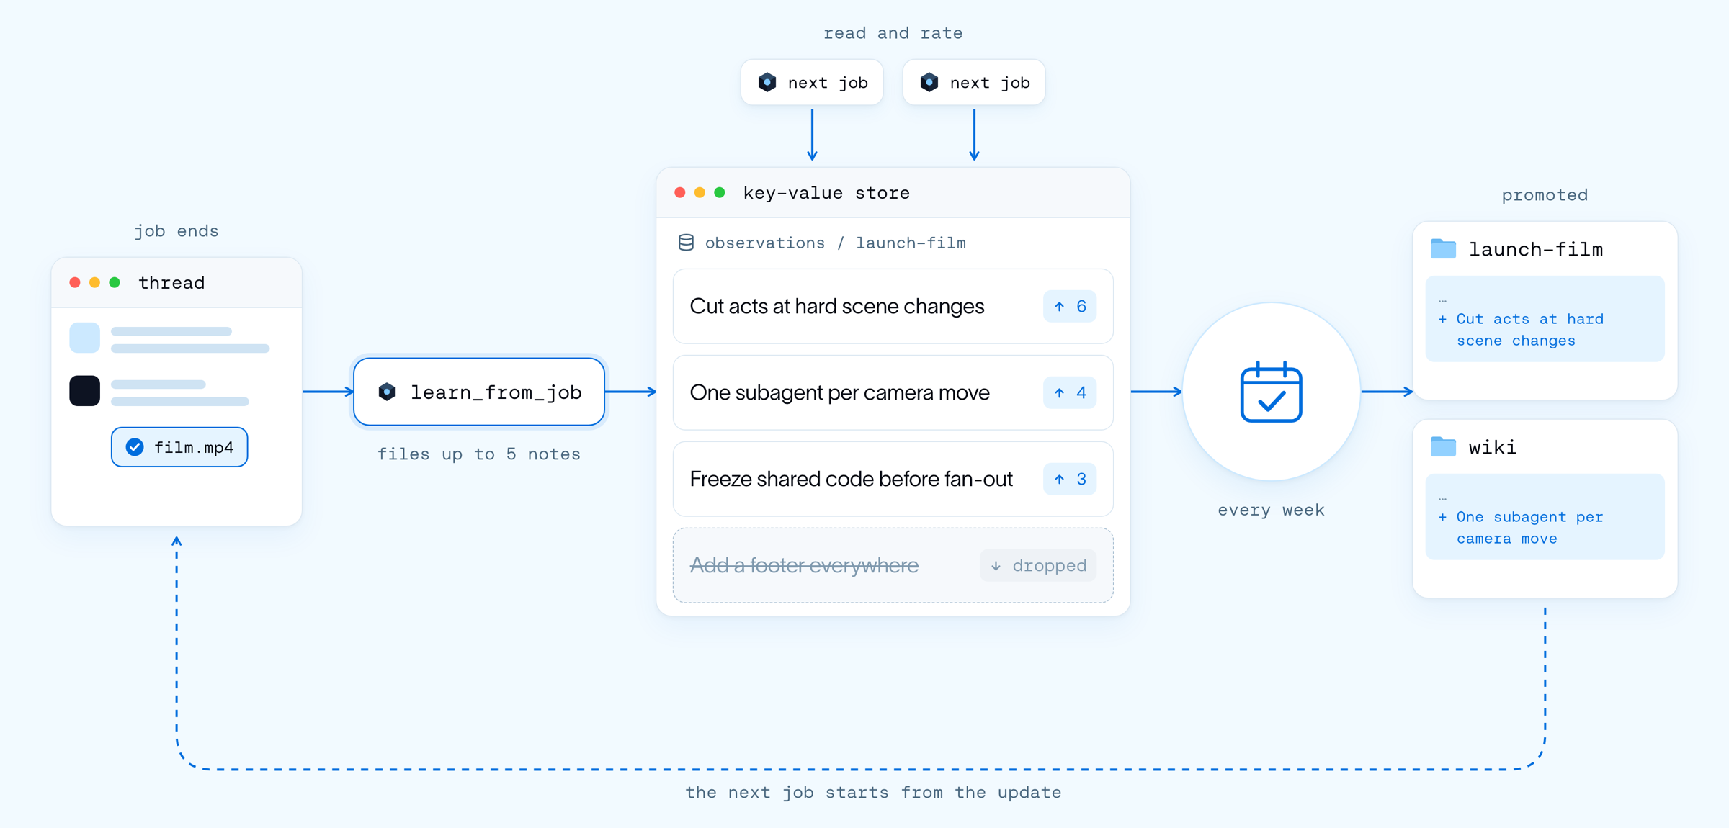The height and width of the screenshot is (828, 1729).
Task: Close the key-value store window via red dot
Action: pos(679,193)
